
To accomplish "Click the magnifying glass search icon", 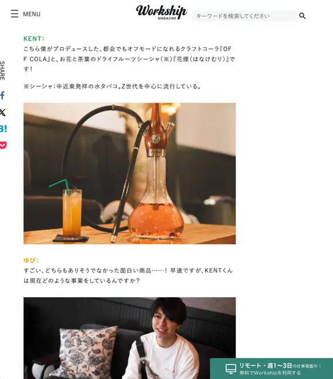I will tap(302, 16).
